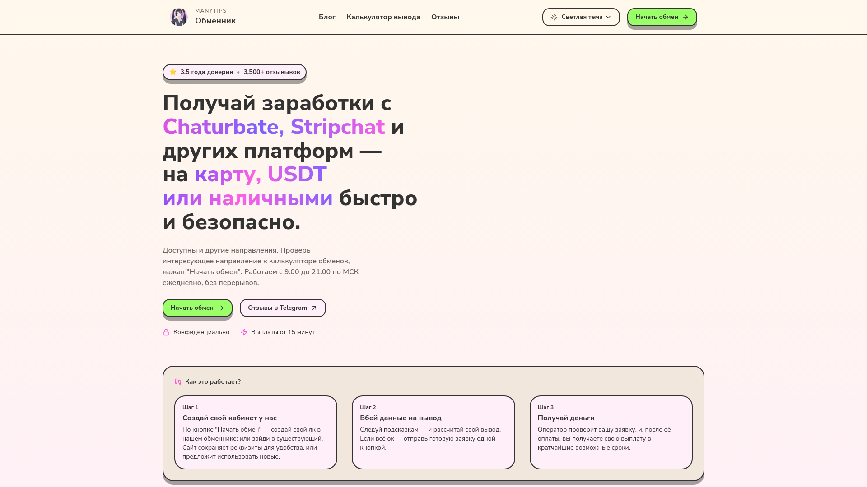Screen dimensions: 867x487
Task: Click the chevron on the theme dropdown
Action: tap(608, 17)
